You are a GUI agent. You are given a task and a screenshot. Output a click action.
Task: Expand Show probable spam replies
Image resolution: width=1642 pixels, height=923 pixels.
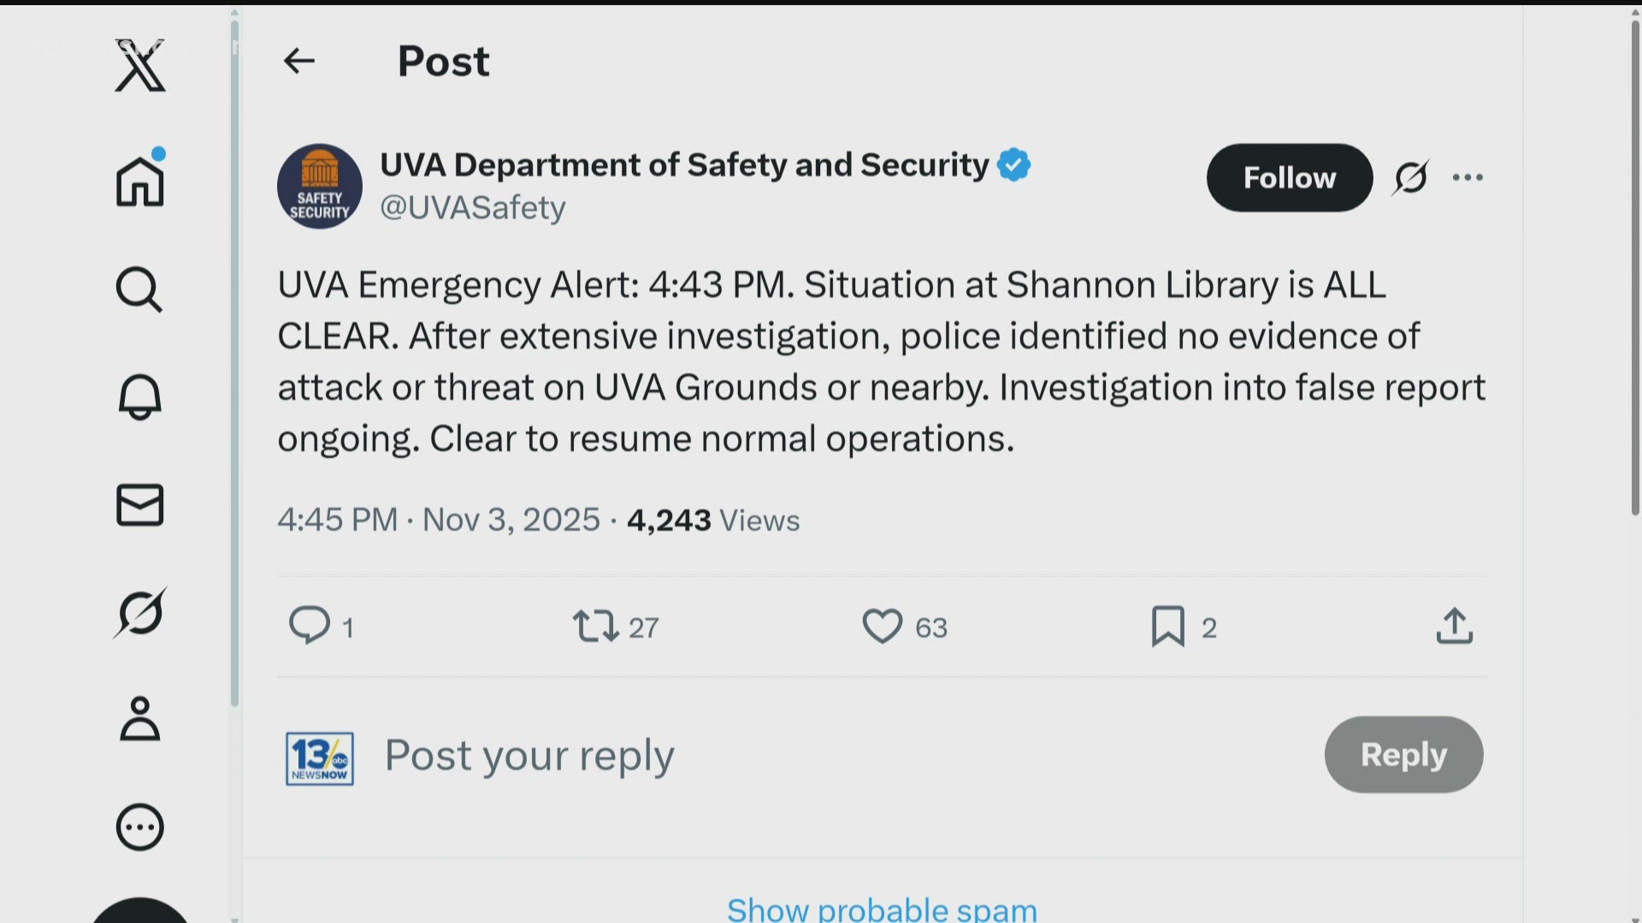(882, 908)
